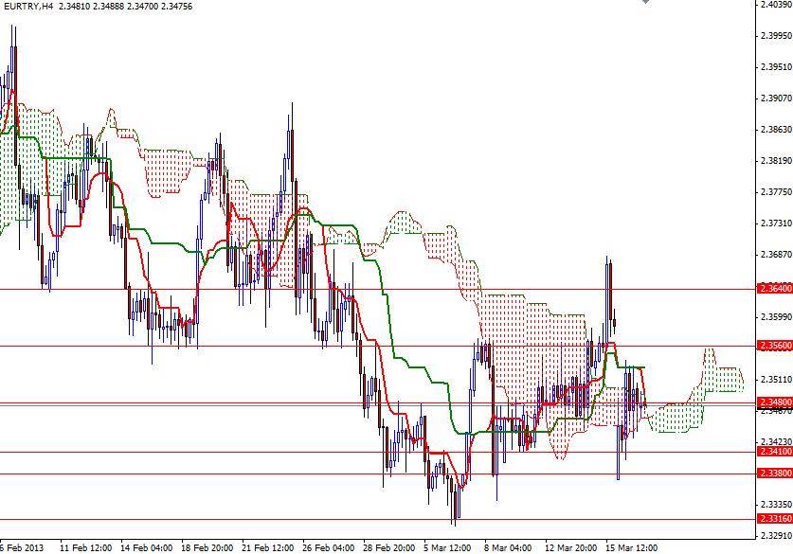Click the 11 Feb 12:00 time label

[83, 546]
